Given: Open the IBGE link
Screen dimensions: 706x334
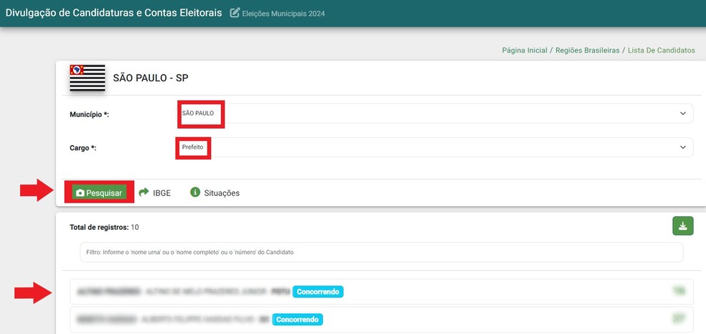Looking at the screenshot, I should (161, 193).
